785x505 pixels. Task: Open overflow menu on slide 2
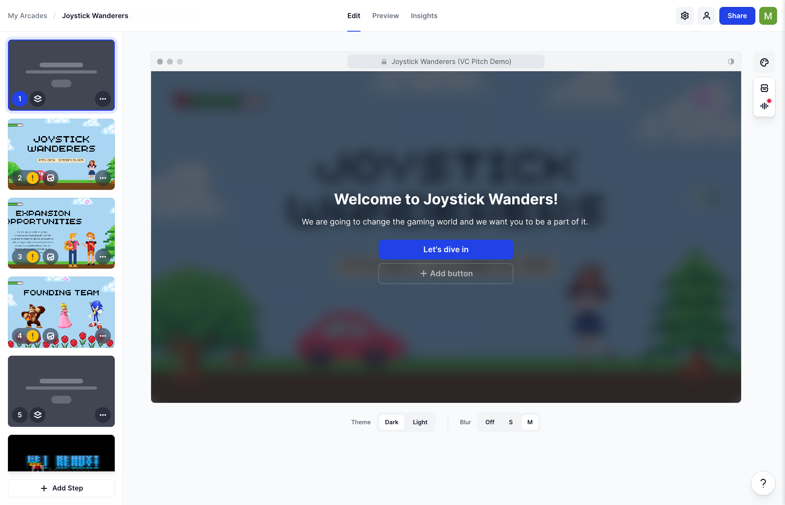pyautogui.click(x=103, y=178)
